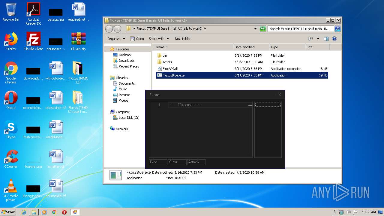Expand the address bar history dropdown

click(255, 29)
